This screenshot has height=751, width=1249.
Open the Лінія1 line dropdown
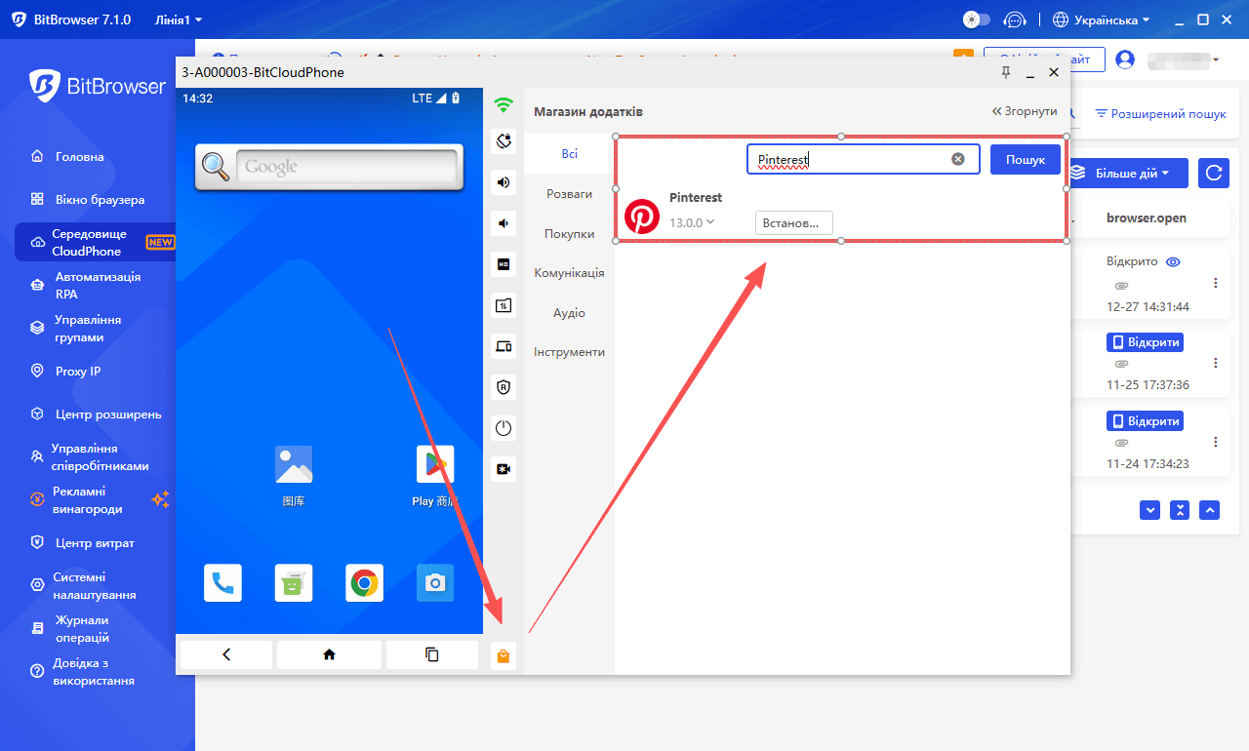coord(179,20)
